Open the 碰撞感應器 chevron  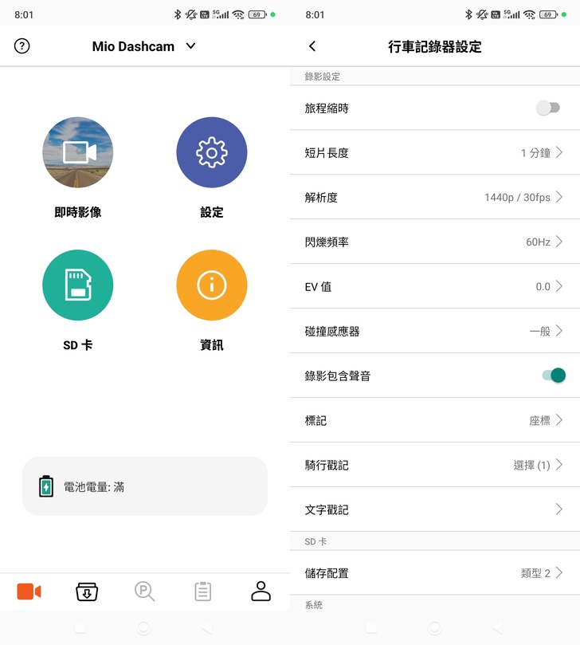(559, 331)
